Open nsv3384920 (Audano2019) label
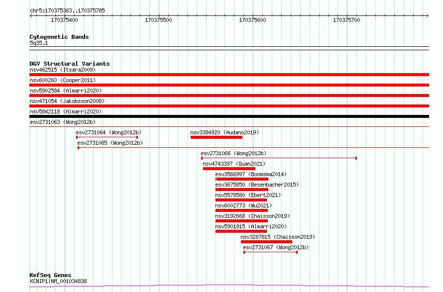 point(224,132)
